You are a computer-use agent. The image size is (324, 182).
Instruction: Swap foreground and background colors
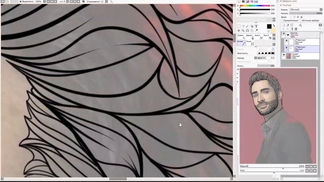pos(274,26)
